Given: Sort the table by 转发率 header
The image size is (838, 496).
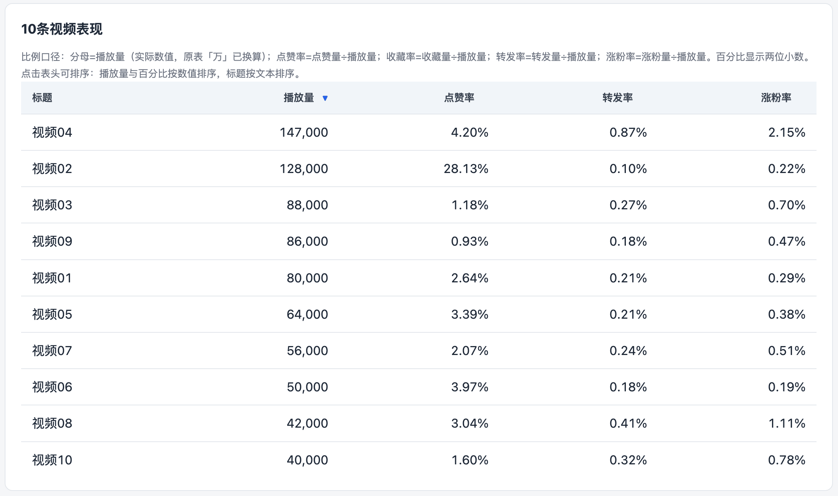Looking at the screenshot, I should click(618, 98).
